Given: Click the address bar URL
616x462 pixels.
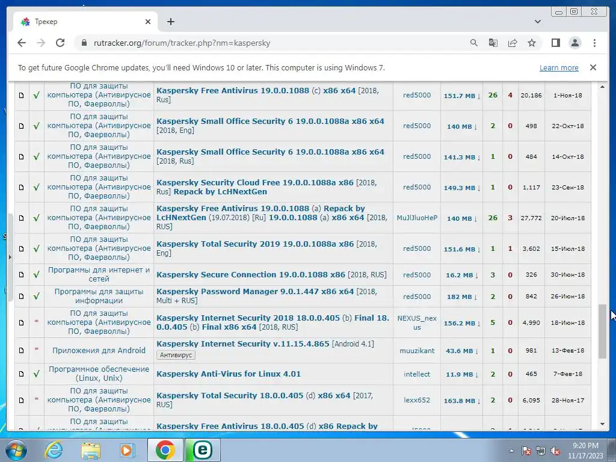Looking at the screenshot, I should pos(182,43).
